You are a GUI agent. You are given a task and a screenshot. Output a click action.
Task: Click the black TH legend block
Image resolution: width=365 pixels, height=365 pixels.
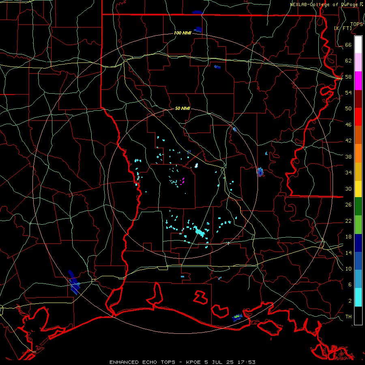tap(358, 316)
